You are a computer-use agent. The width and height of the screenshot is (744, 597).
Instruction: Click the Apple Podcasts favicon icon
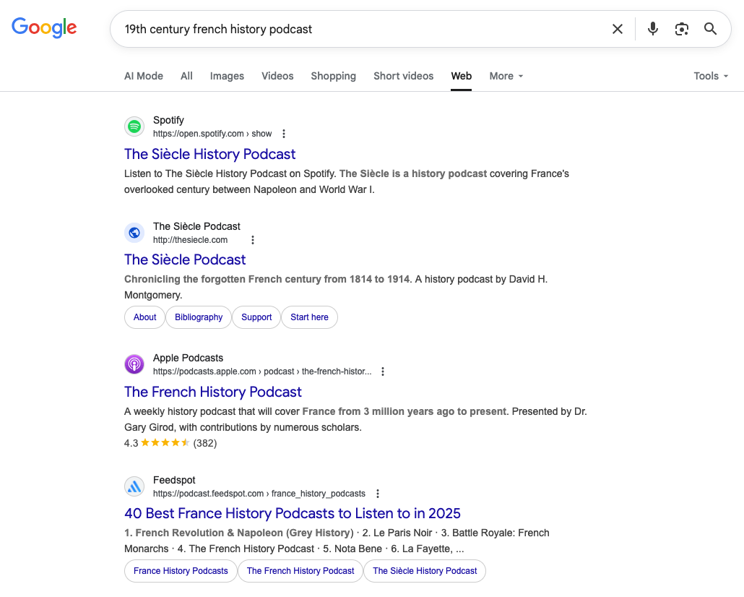134,364
